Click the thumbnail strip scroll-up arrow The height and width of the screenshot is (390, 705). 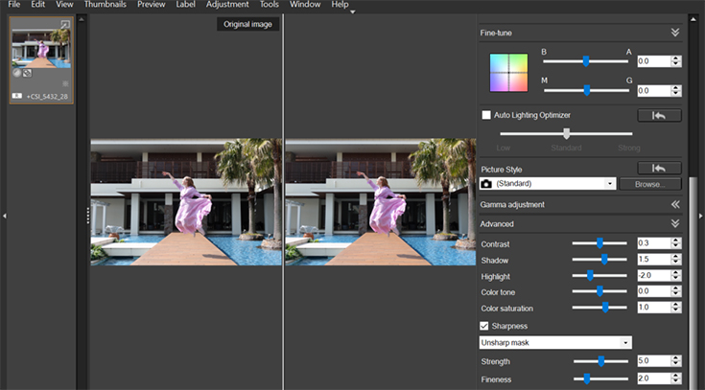[x=81, y=19]
